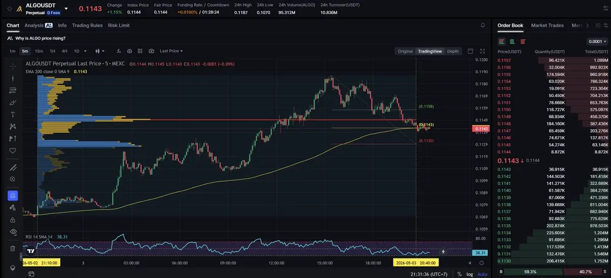Screen dimensions: 611x278
Task: Toggle magnet mode in drawing toolbar
Action: 13,196
